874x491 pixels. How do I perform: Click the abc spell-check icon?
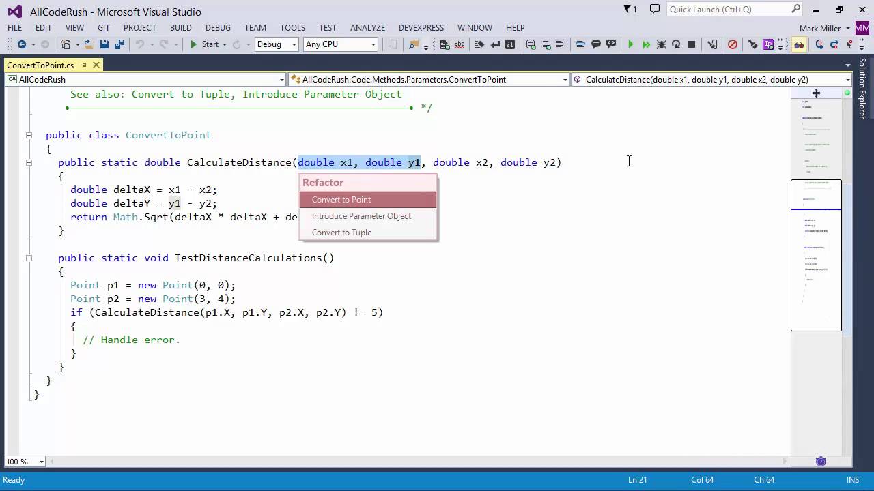click(459, 44)
